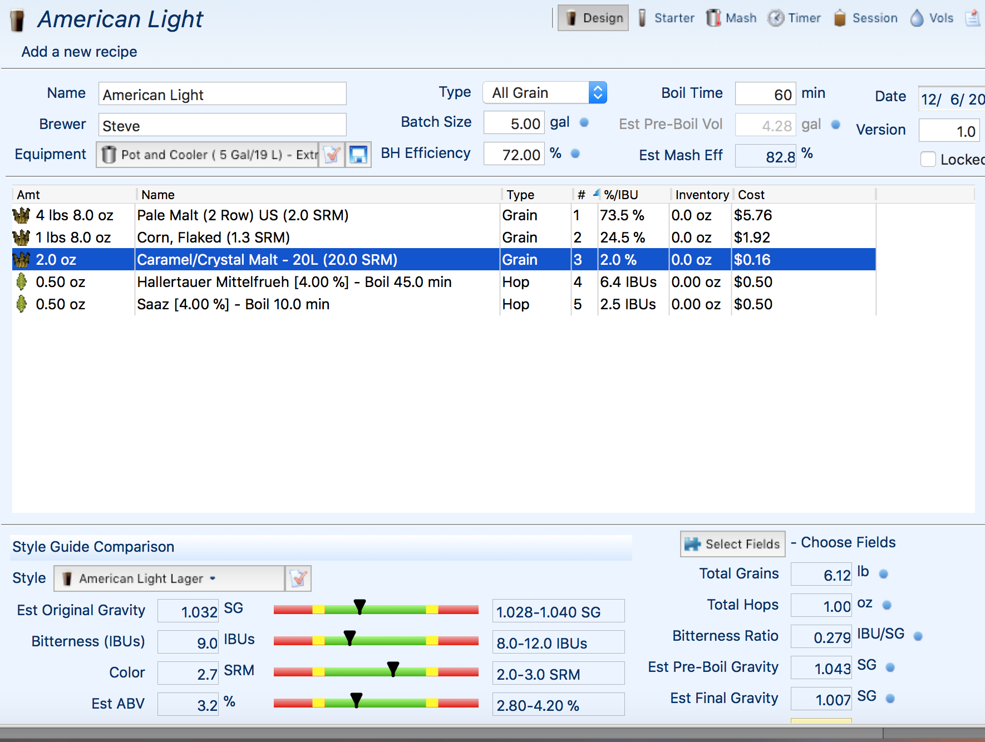The width and height of the screenshot is (985, 742).
Task: Click the Total Grains 6.12 value
Action: (x=821, y=575)
